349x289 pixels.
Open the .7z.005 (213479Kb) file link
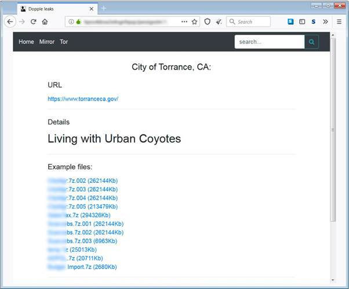pos(83,207)
